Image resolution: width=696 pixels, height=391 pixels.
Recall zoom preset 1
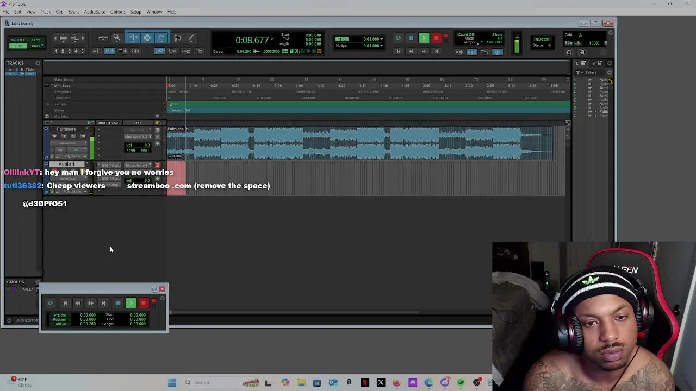pos(56,51)
